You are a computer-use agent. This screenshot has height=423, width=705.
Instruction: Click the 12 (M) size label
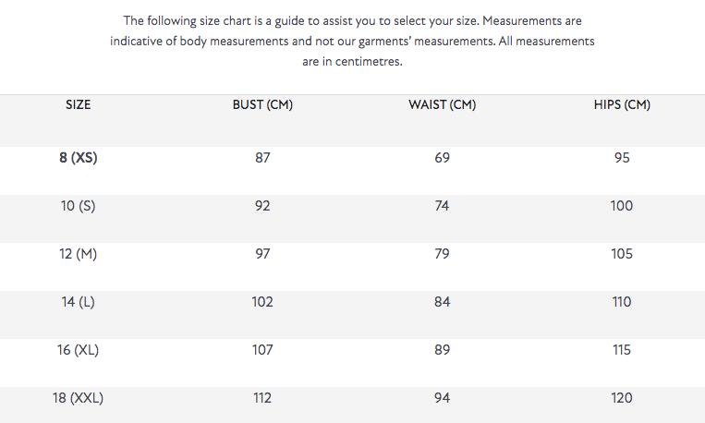coord(79,254)
